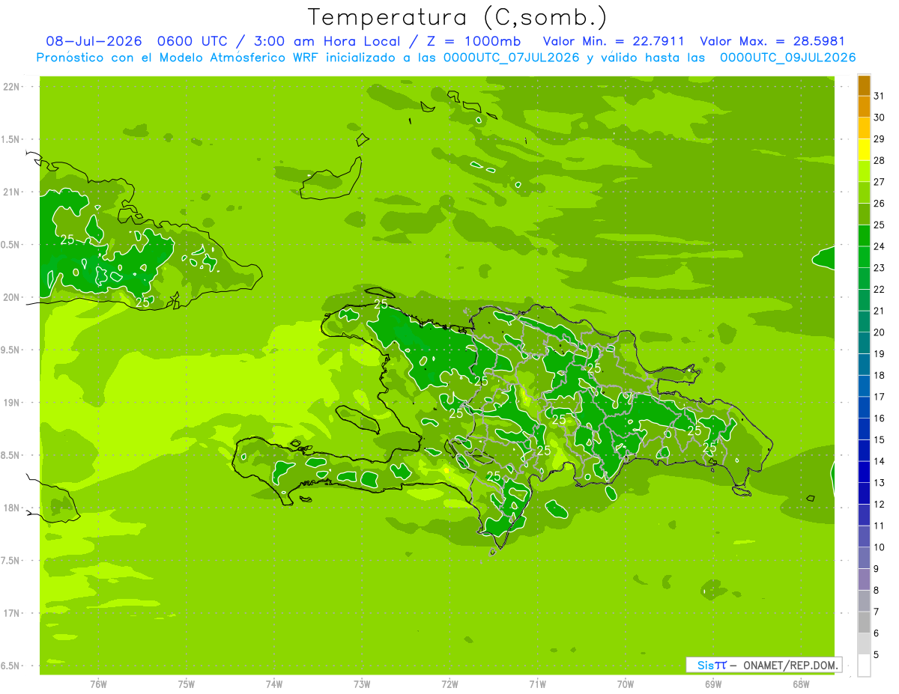Viewport: 899px width, 694px height.
Task: Click the '21N' latitude axis label
Action: 10,192
